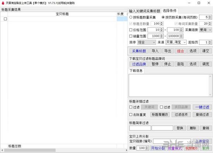The image size is (213, 153).
Task: Click the 撤销过滤 button
Action: pyautogui.click(x=202, y=114)
